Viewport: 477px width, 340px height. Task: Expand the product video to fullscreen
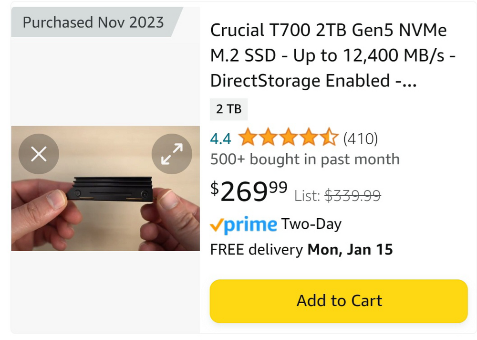click(172, 154)
